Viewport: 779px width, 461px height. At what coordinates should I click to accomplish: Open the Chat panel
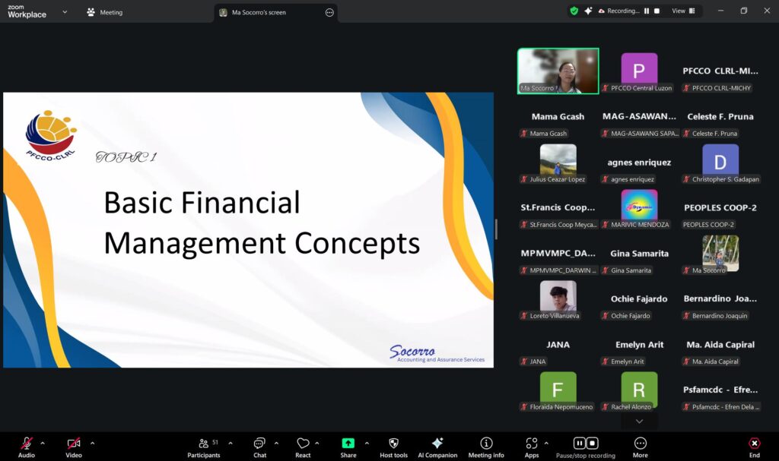[x=259, y=444]
